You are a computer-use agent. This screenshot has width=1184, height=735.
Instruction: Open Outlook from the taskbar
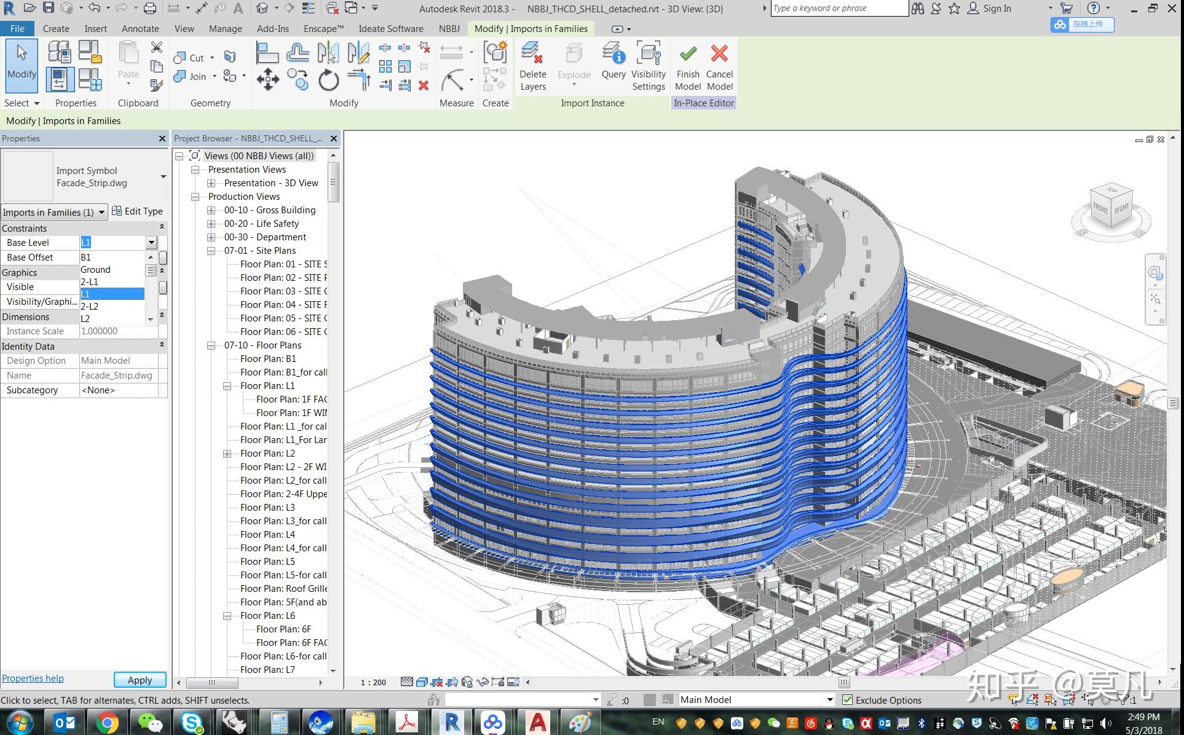65,722
